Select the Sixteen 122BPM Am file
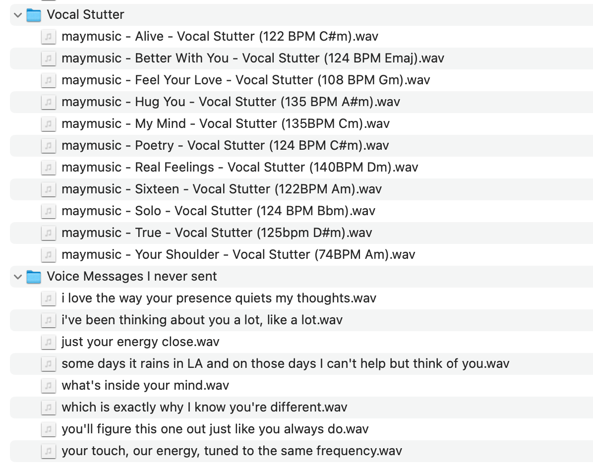The image size is (593, 471). pyautogui.click(x=301, y=189)
